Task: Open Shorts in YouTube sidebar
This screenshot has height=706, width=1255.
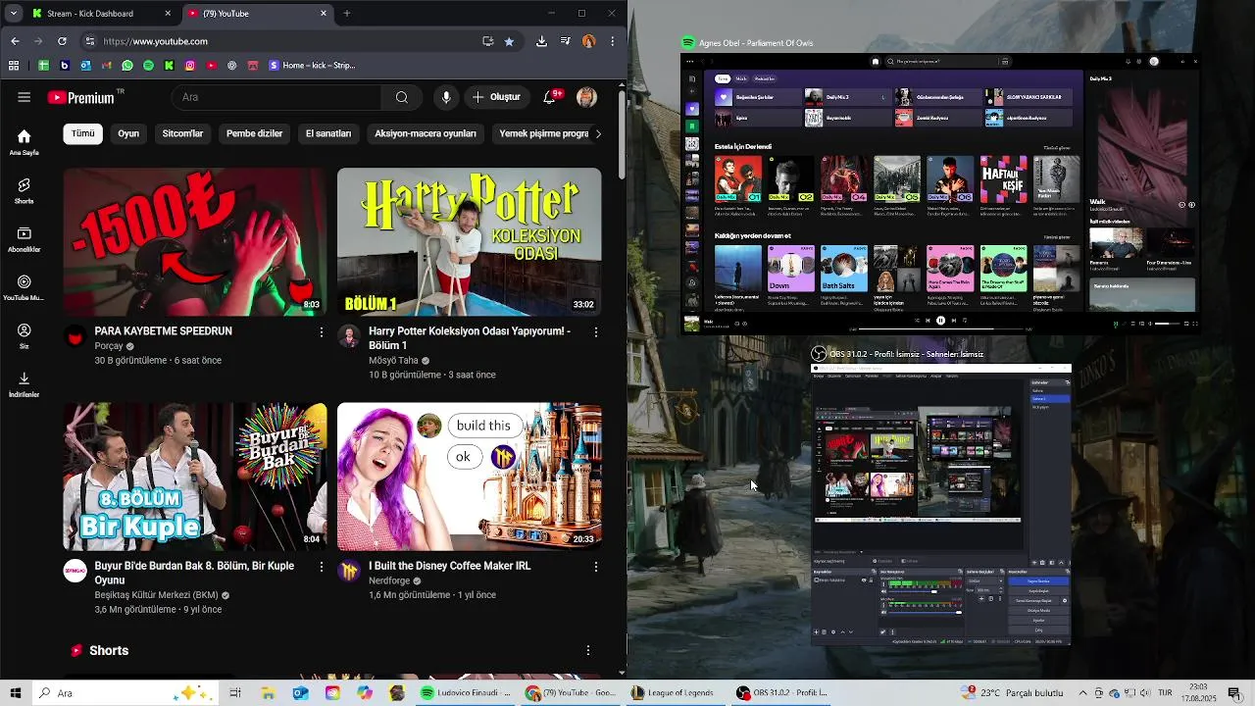Action: [25, 191]
